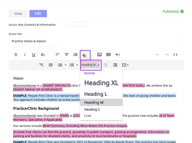
Task: Expand the Heading M style dropdown
Action: [90, 65]
